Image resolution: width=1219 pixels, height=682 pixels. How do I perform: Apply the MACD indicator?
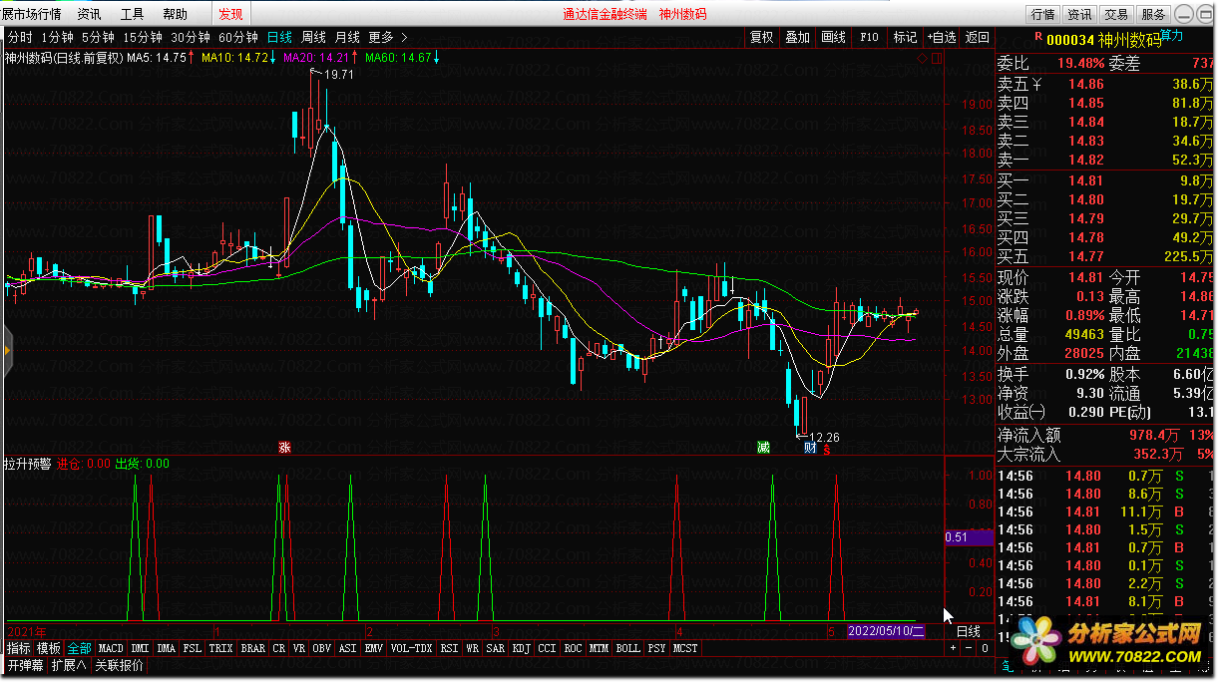point(112,648)
